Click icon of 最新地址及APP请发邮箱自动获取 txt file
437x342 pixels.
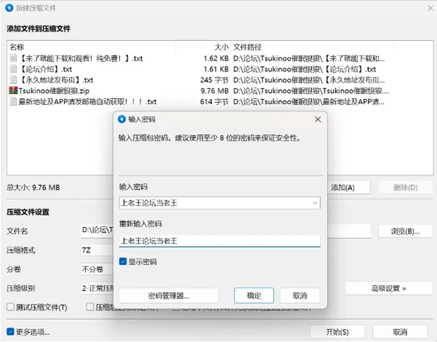pyautogui.click(x=13, y=102)
